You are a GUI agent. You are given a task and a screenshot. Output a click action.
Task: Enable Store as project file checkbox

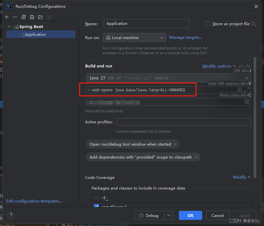coord(207,24)
